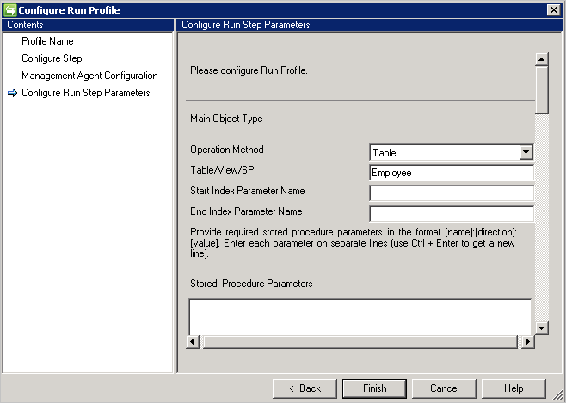Select Management Agent Configuration in Contents
The height and width of the screenshot is (403, 566).
(89, 76)
